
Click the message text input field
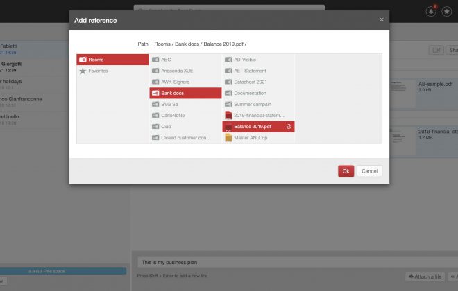278,263
